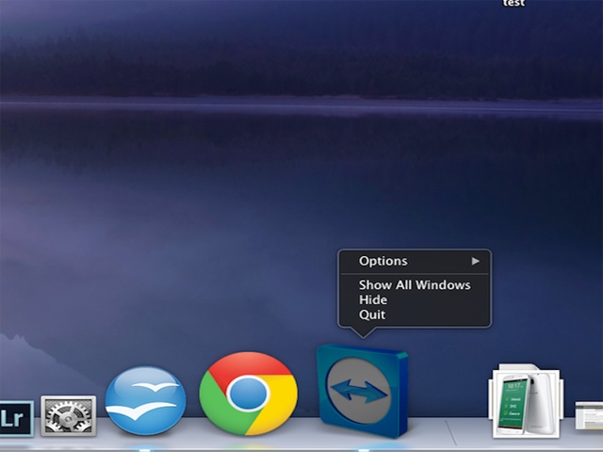Screen dimensions: 603x452
Task: Open the phone image stack in the Dock
Action: point(526,401)
